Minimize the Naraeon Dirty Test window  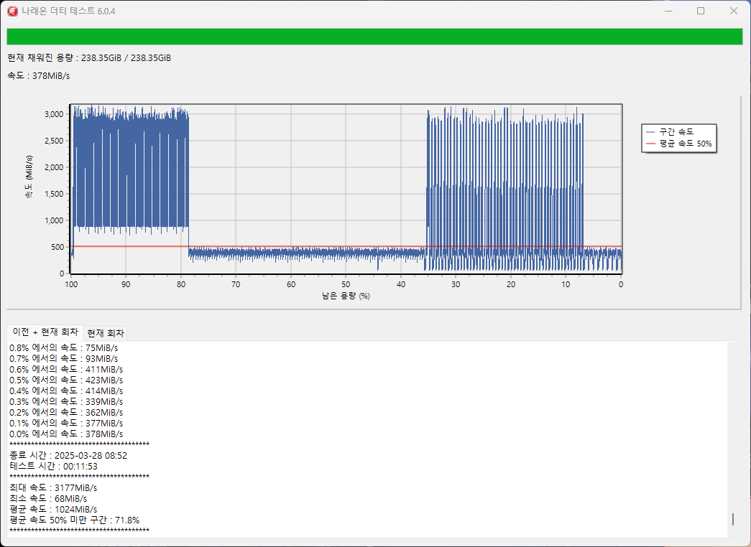(x=668, y=11)
